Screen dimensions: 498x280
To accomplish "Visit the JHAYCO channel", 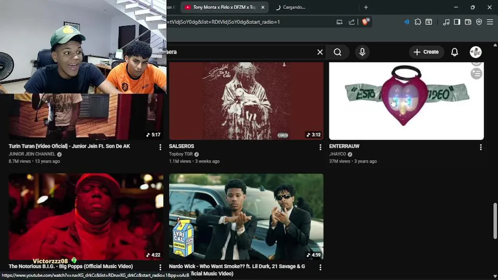I will tap(337, 154).
